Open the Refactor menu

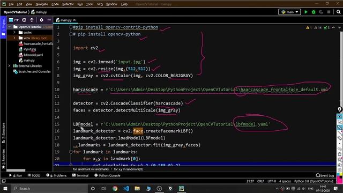point(68,4)
